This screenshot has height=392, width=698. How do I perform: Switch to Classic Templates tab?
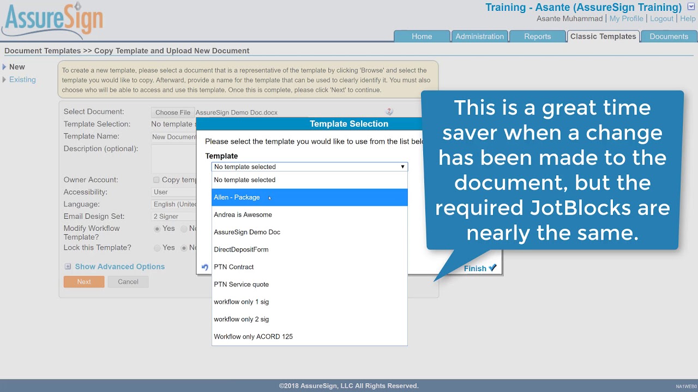pyautogui.click(x=603, y=36)
